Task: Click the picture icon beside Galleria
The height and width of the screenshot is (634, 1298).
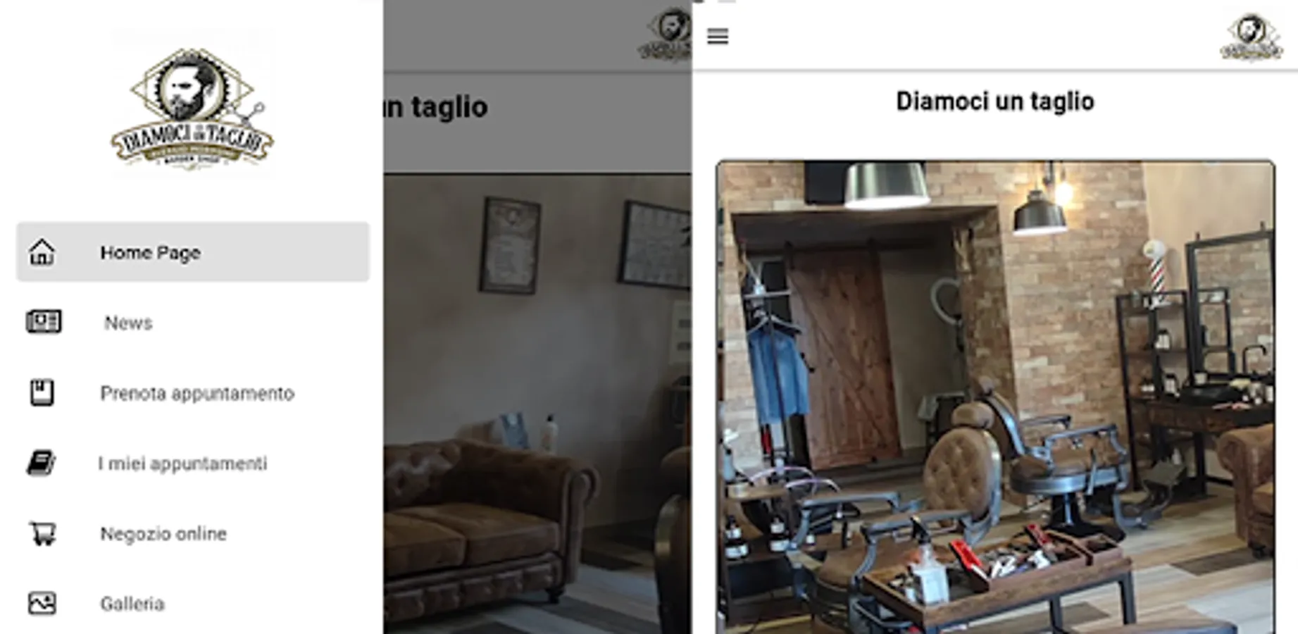Action: (x=42, y=603)
